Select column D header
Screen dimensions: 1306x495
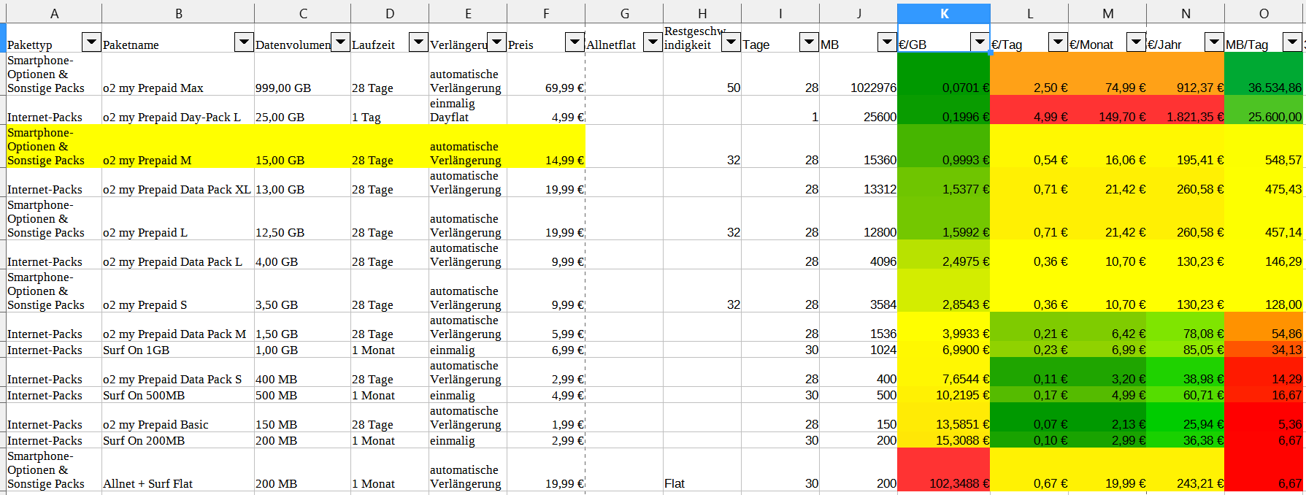(x=390, y=13)
